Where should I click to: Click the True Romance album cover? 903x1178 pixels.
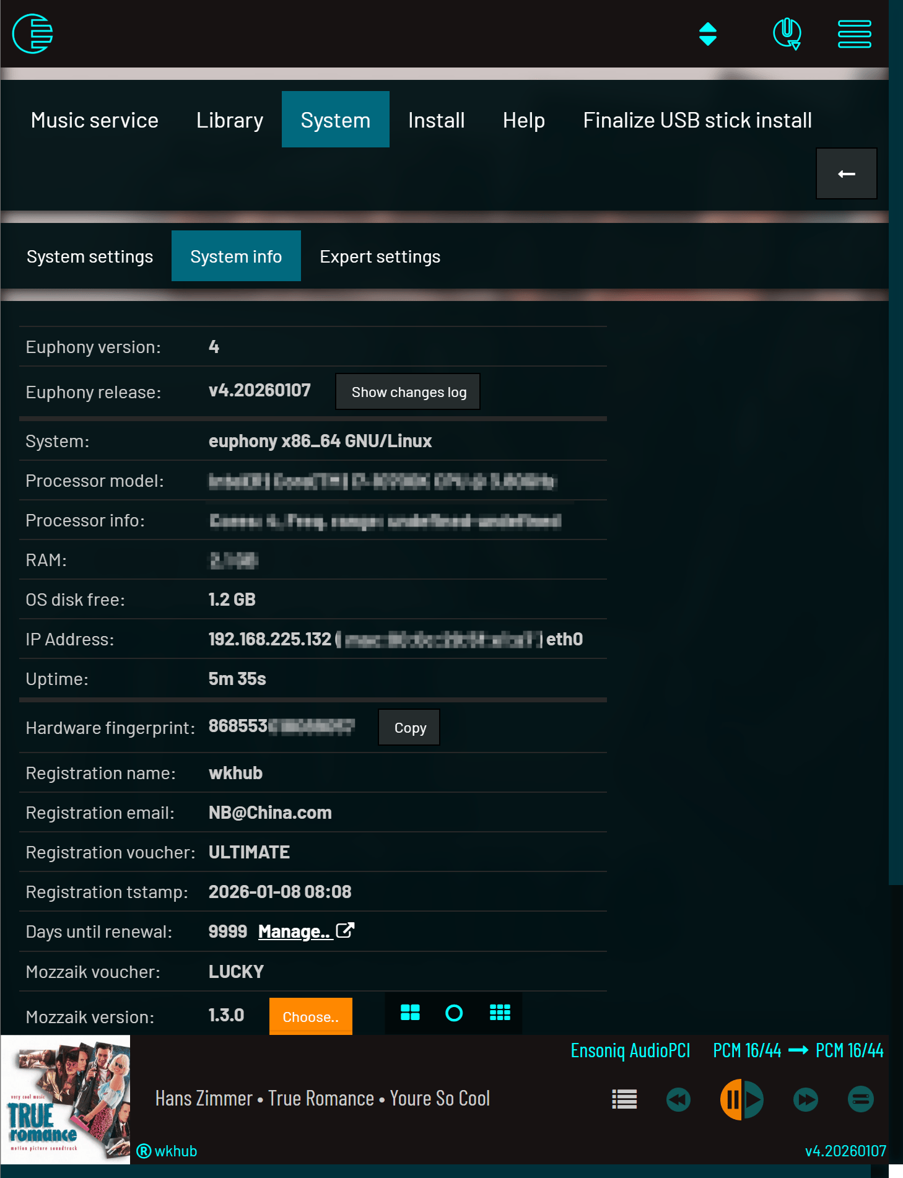[66, 1099]
